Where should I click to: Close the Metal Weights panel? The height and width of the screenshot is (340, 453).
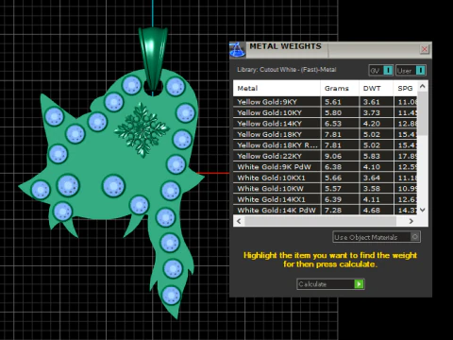tap(425, 49)
